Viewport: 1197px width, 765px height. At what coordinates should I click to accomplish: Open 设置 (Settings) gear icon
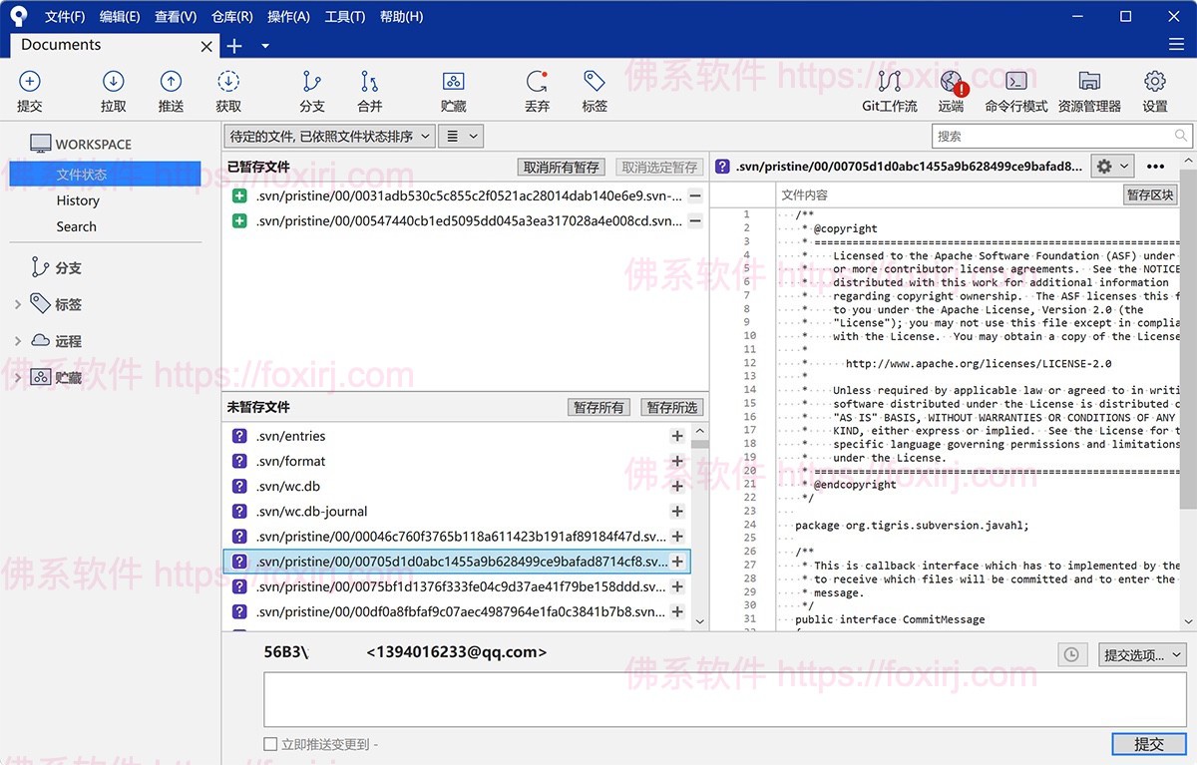[x=1154, y=90]
